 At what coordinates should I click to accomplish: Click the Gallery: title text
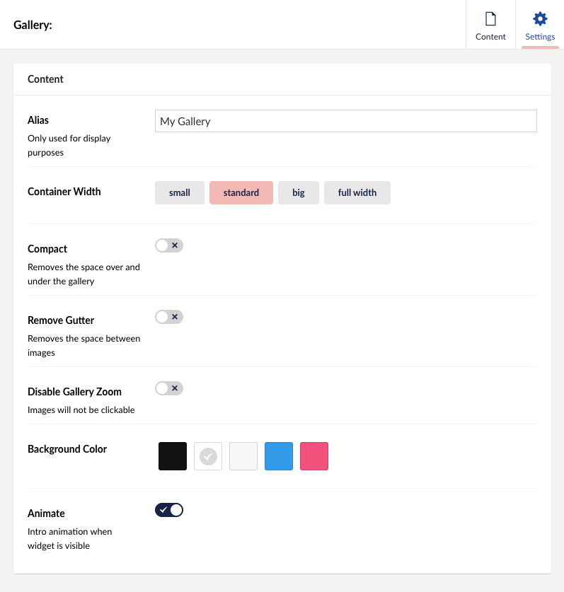pyautogui.click(x=33, y=25)
